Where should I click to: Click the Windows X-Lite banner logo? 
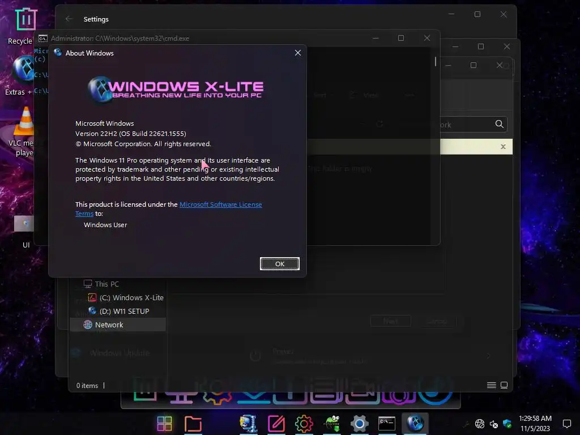coord(176,89)
